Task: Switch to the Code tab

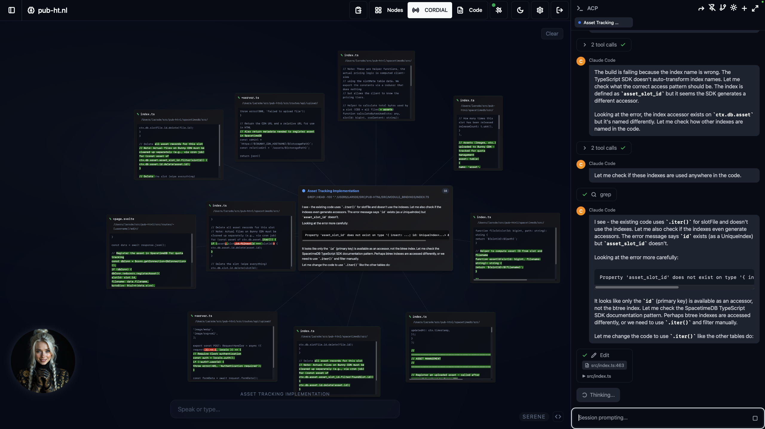Action: click(470, 10)
